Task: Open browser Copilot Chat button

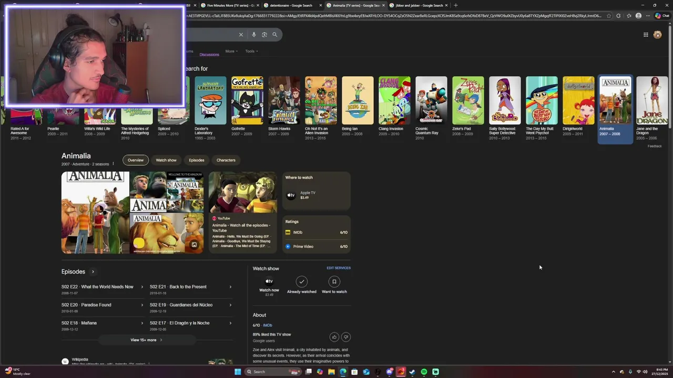Action: click(x=661, y=16)
